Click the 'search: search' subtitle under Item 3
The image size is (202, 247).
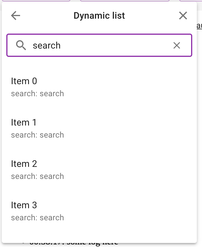tap(37, 217)
